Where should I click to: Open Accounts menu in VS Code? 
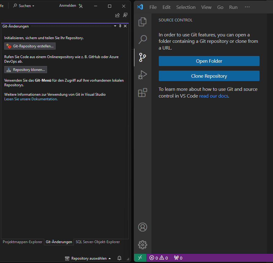click(143, 227)
